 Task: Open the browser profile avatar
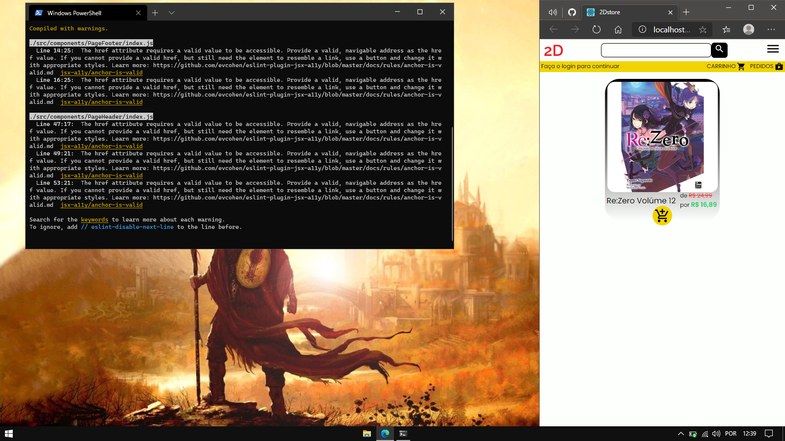pos(749,29)
